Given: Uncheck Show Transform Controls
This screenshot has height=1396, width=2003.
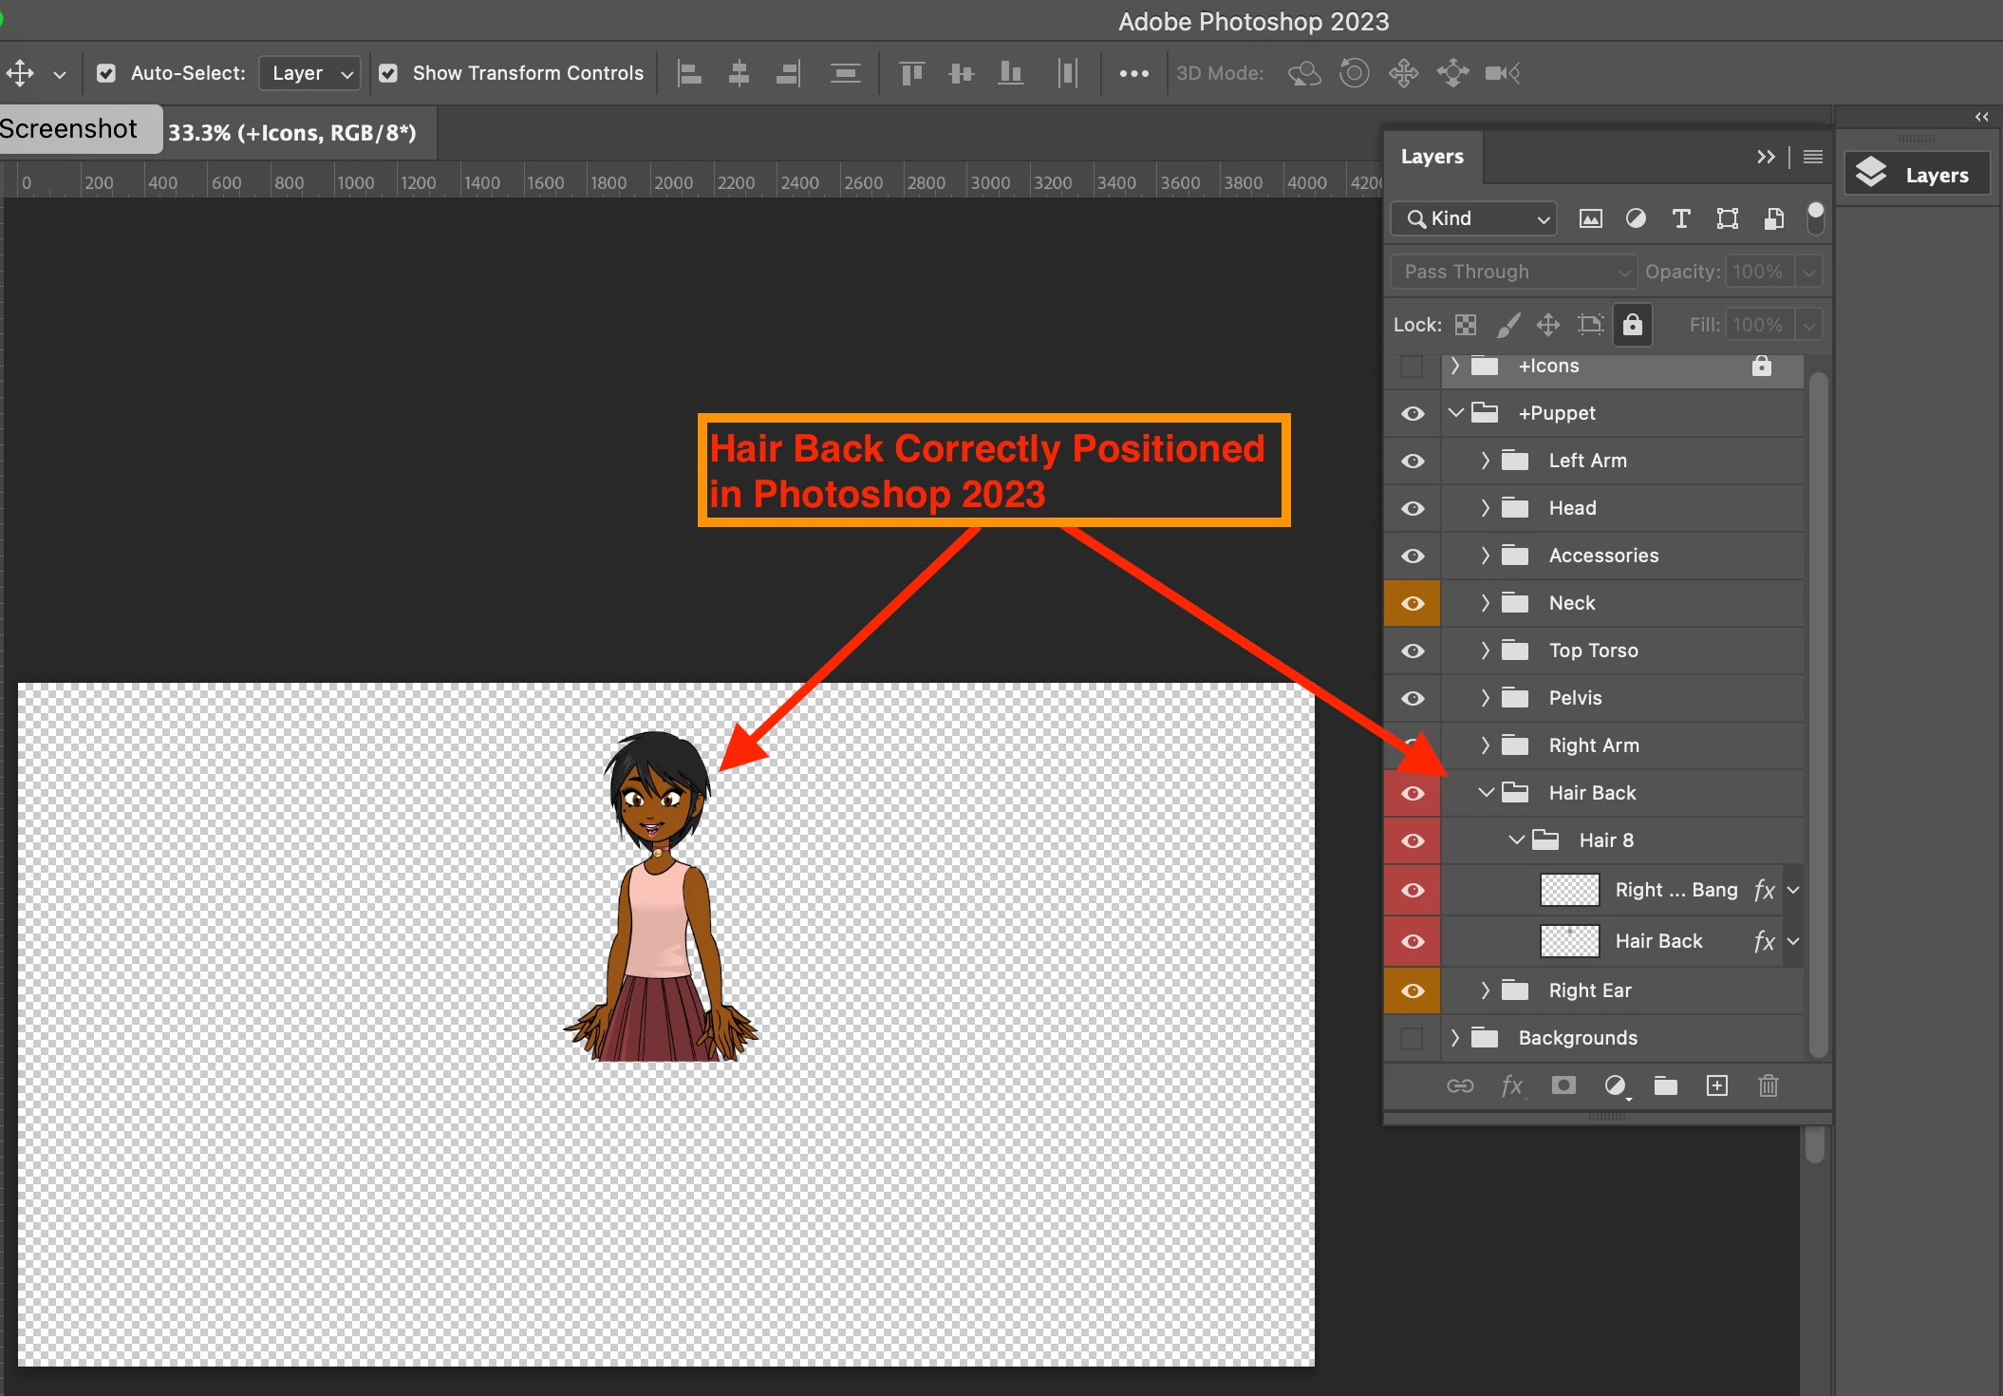Looking at the screenshot, I should click(x=388, y=73).
